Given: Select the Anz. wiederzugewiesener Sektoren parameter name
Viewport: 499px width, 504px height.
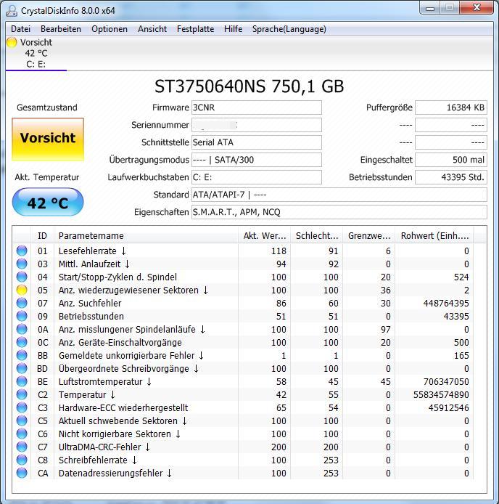Looking at the screenshot, I should tap(133, 290).
